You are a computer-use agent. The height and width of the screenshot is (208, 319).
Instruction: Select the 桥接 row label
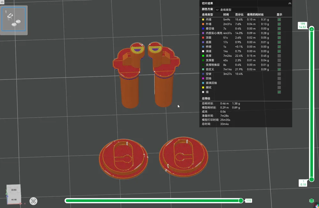[x=209, y=47]
